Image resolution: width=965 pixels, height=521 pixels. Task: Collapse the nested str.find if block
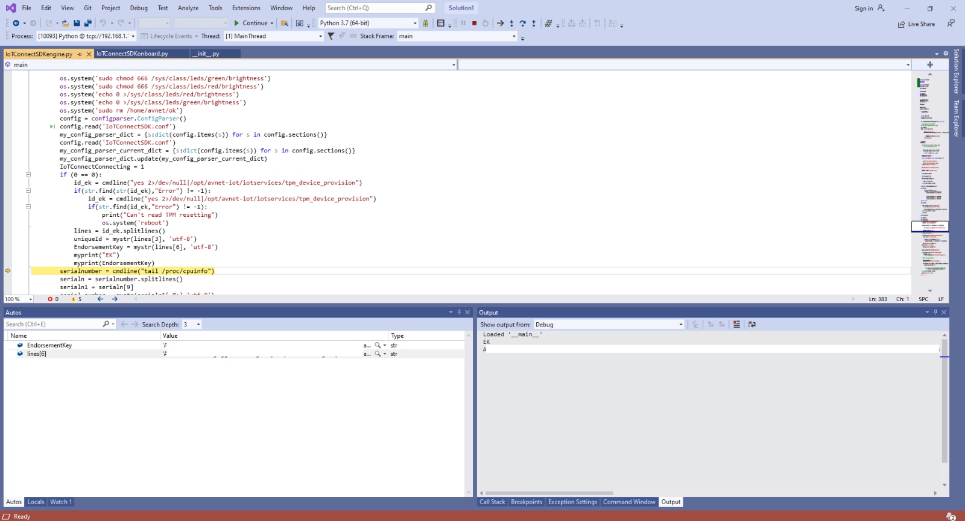coord(28,207)
